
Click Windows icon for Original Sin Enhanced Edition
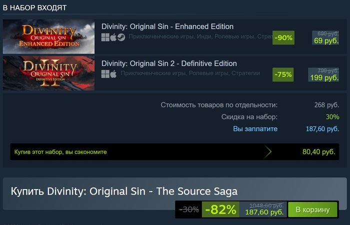[x=105, y=37]
